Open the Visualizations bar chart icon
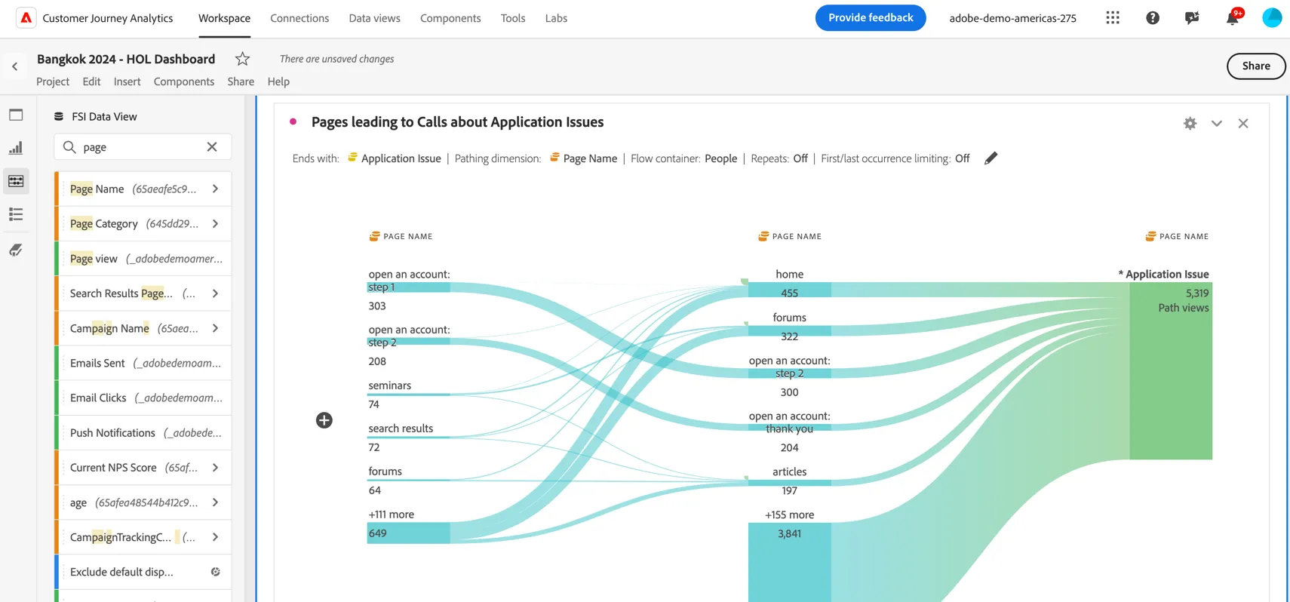Viewport: 1290px width, 602px height. 16,148
